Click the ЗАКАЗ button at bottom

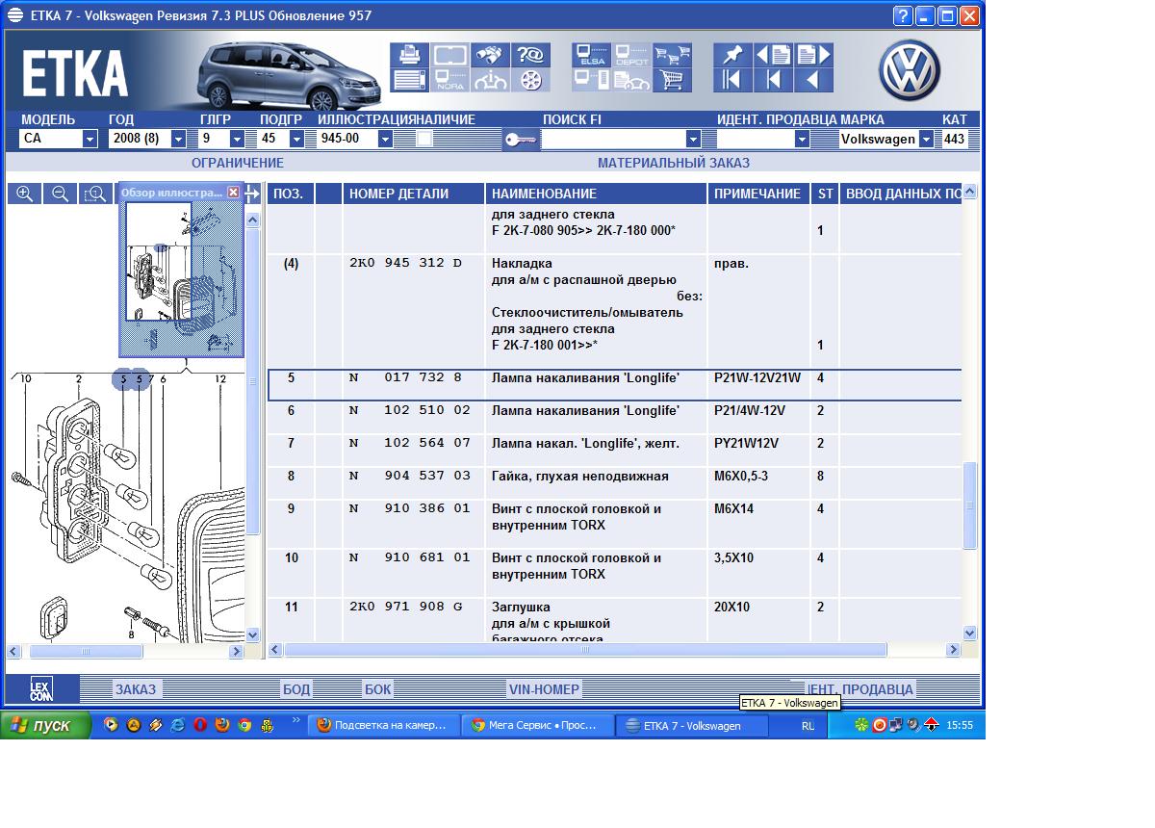tap(135, 689)
